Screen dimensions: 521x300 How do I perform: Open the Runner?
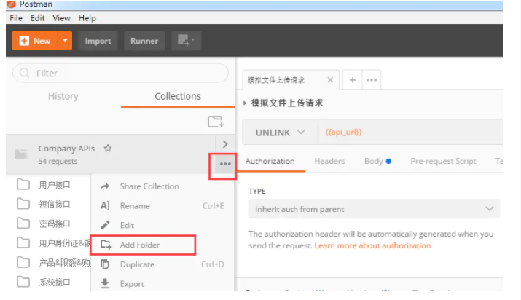(x=144, y=41)
